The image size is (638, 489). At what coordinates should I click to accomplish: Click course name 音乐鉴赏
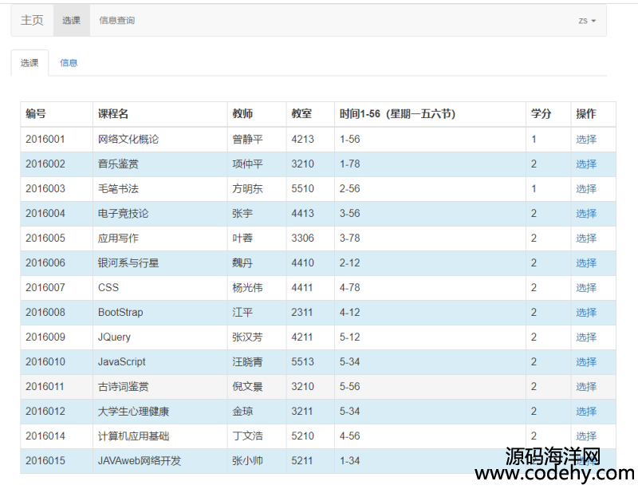coord(118,164)
